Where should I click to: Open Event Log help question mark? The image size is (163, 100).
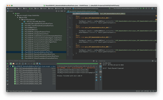point(101,80)
